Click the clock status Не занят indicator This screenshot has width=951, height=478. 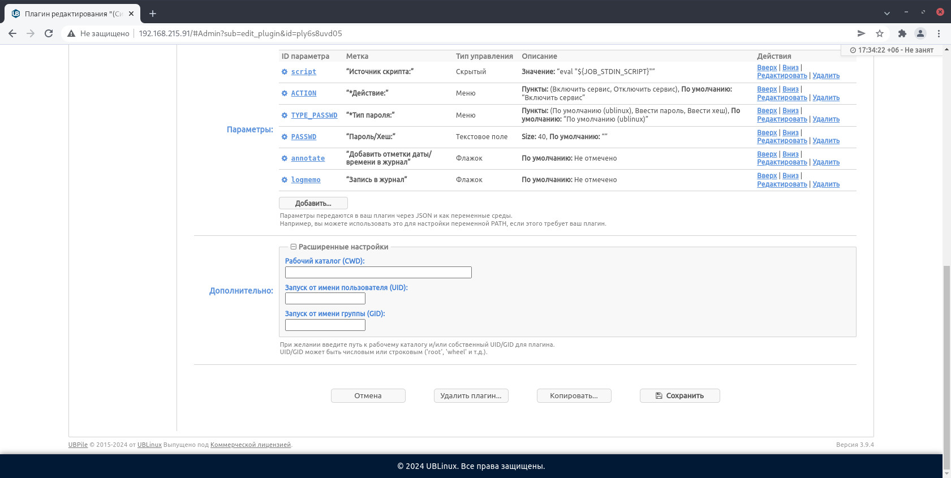coord(892,50)
